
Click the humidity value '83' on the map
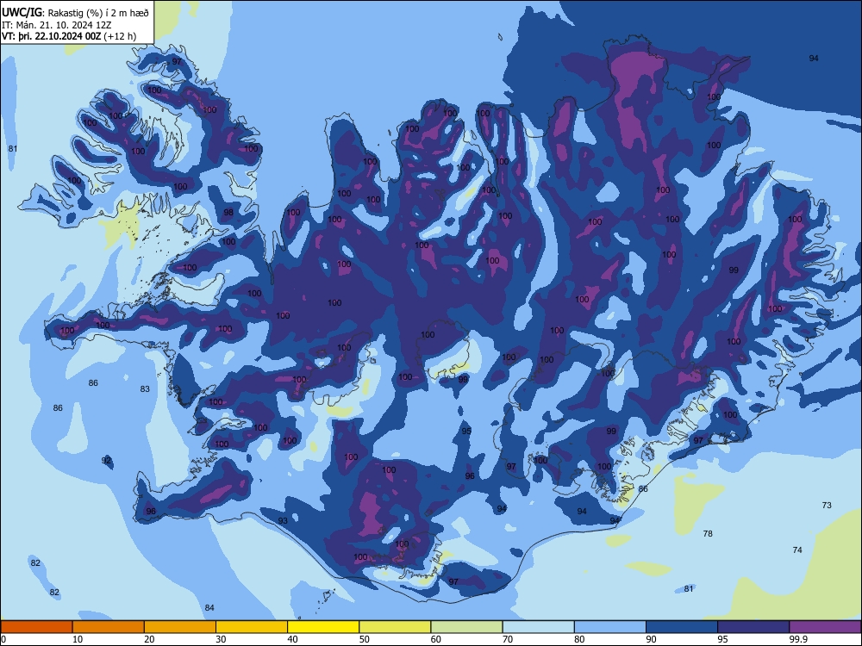[x=145, y=389]
